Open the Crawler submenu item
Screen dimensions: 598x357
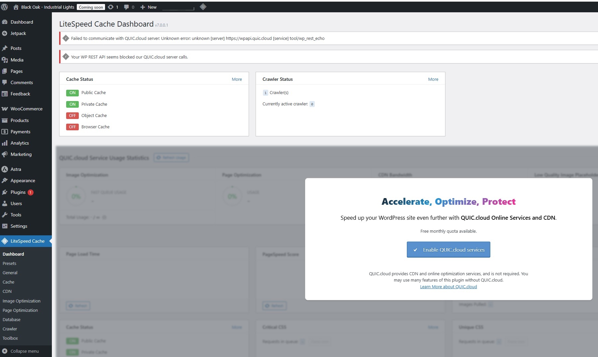[x=10, y=329]
